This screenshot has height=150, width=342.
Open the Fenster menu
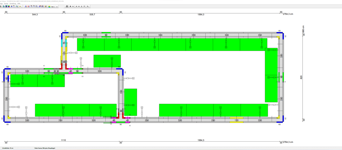click(6, 3)
